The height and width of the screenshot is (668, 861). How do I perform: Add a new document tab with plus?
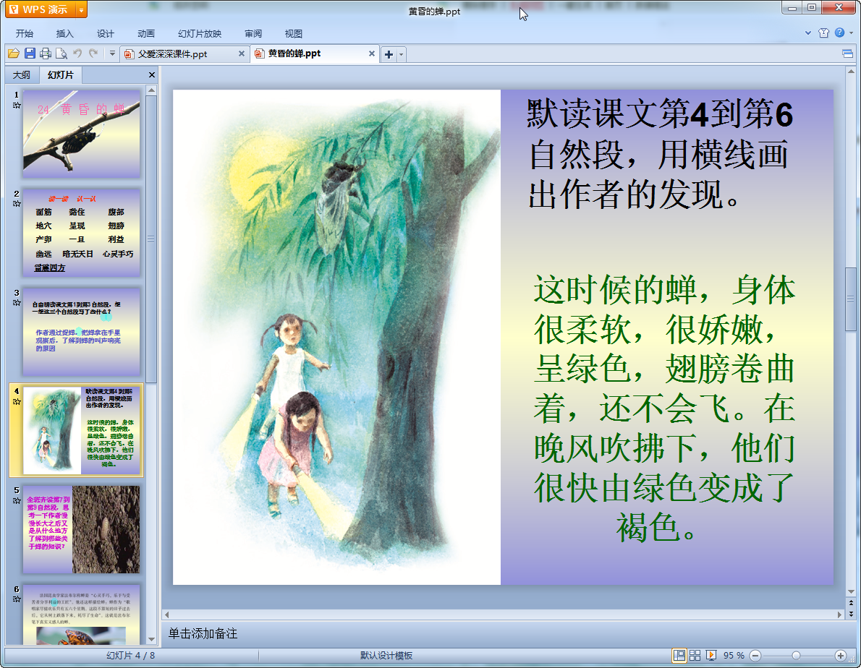coord(389,54)
